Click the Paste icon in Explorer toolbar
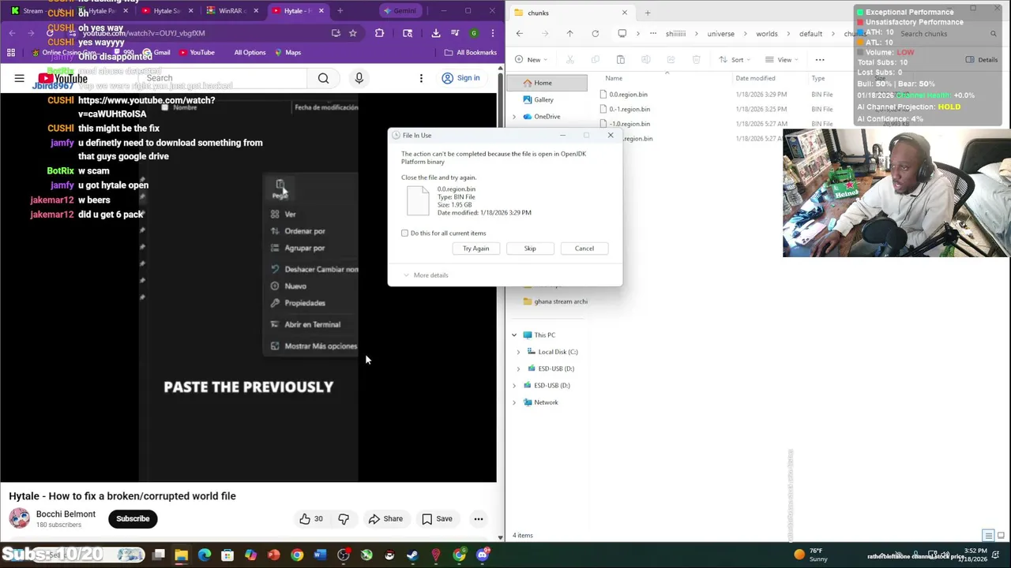 click(620, 60)
